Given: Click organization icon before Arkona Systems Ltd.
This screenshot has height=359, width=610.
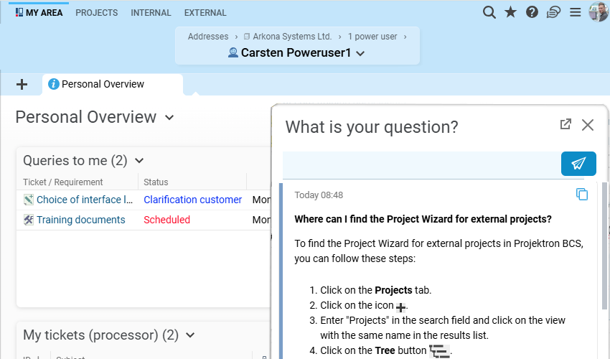Looking at the screenshot, I should pyautogui.click(x=247, y=37).
